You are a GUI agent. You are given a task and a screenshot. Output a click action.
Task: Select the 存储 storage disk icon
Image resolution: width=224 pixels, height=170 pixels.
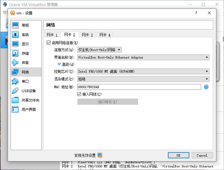pyautogui.click(x=15, y=53)
